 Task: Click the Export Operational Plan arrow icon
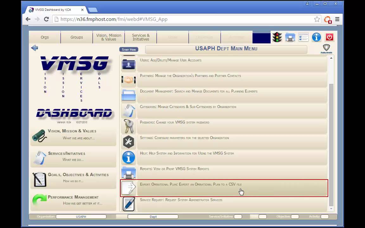pyautogui.click(x=129, y=188)
